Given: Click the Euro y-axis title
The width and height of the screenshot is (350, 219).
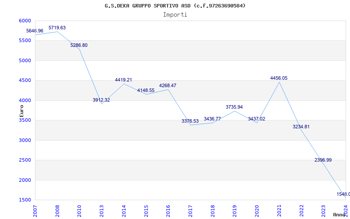Looking at the screenshot, I should [x=21, y=111].
